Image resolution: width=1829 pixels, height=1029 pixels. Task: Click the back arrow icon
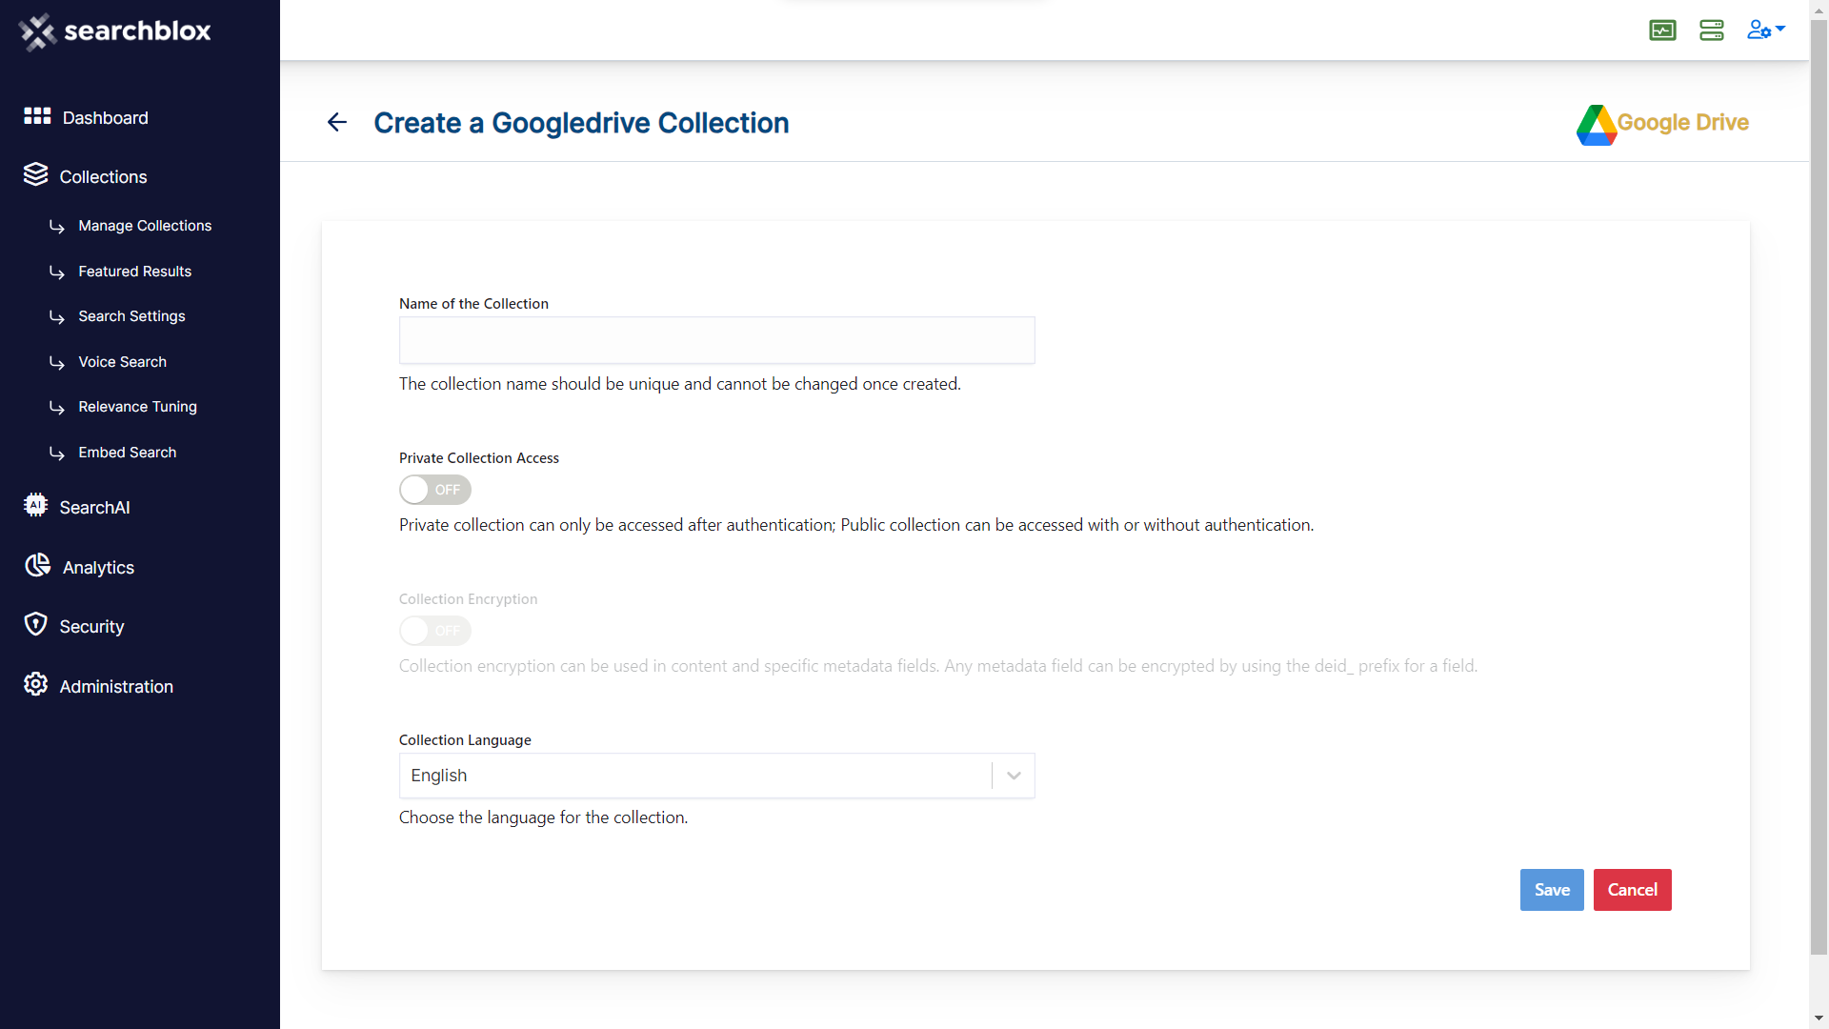(337, 122)
